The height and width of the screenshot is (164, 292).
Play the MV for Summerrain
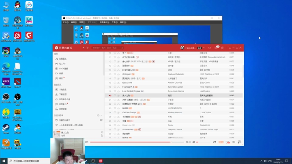[140, 129]
